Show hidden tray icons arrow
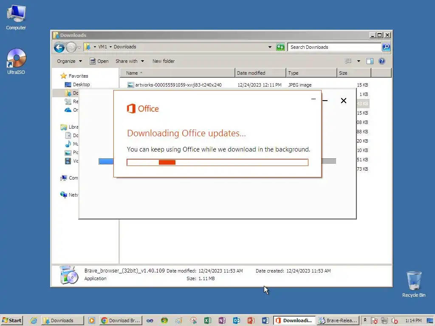435x326 pixels. tap(365, 320)
